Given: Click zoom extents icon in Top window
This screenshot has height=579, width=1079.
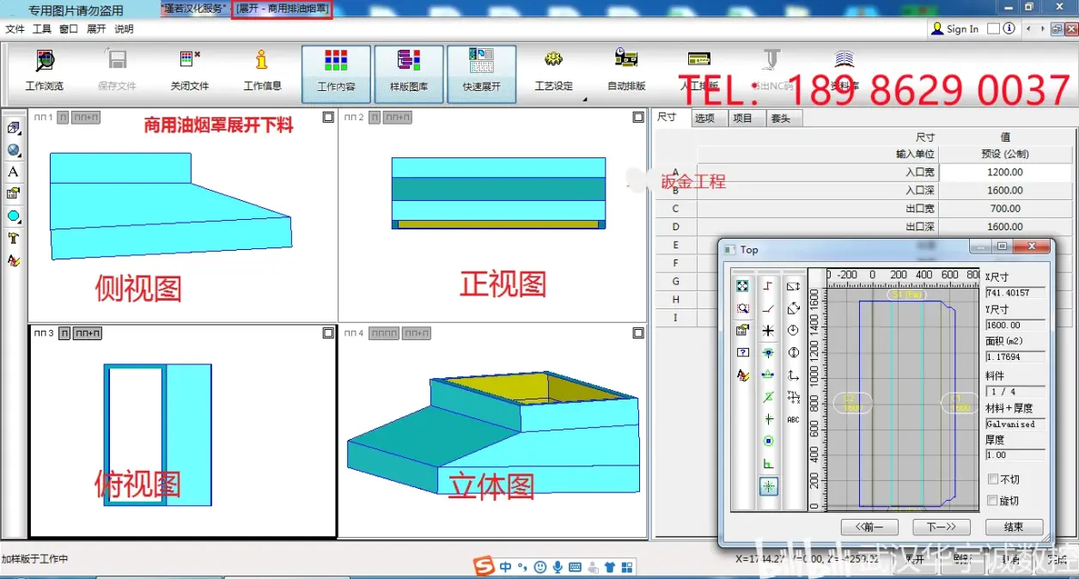Looking at the screenshot, I should [x=742, y=286].
